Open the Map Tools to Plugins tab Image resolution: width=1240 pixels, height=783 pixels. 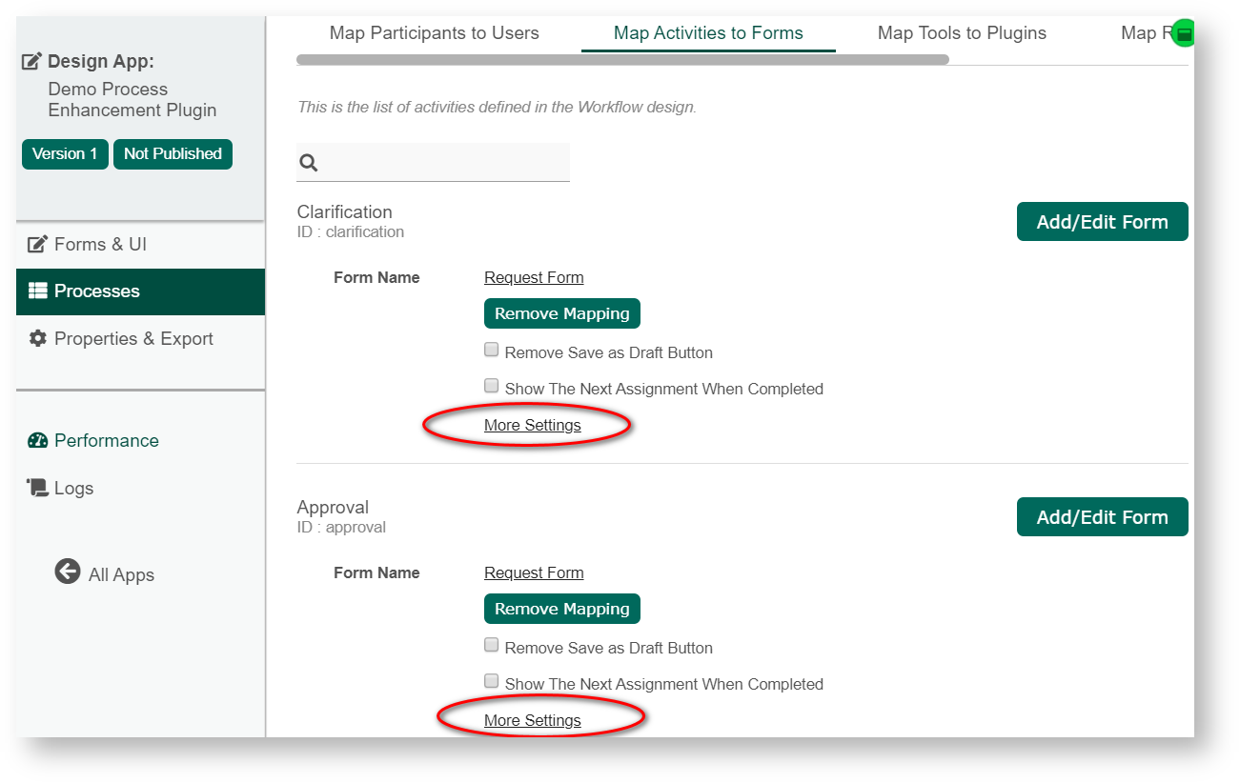(961, 33)
